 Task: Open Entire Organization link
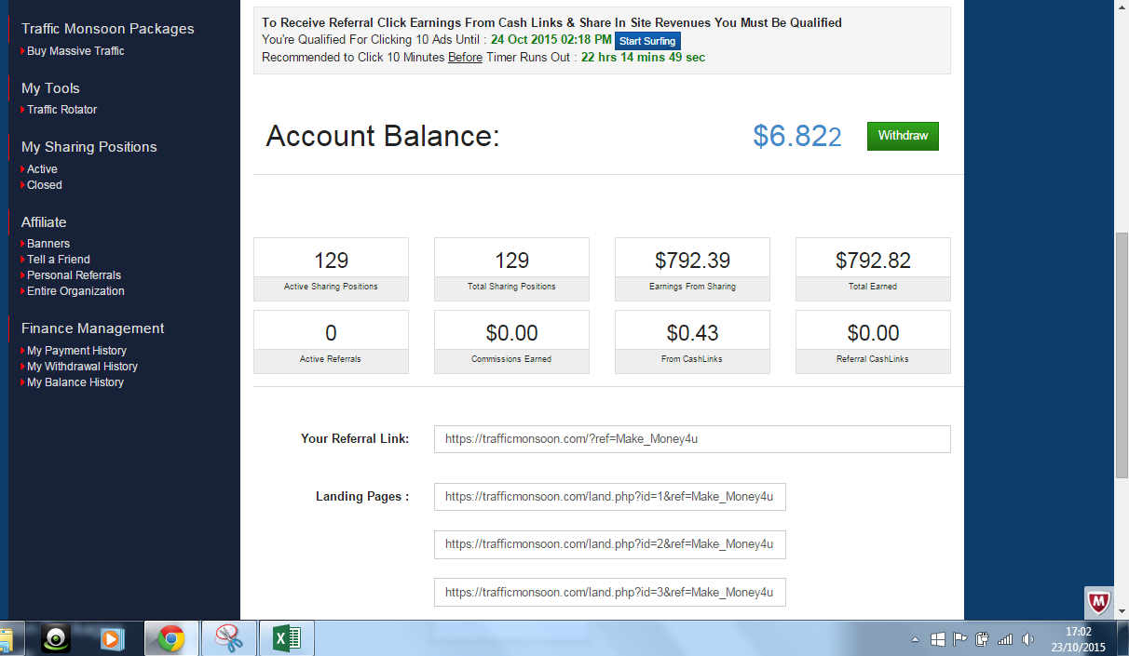[75, 291]
